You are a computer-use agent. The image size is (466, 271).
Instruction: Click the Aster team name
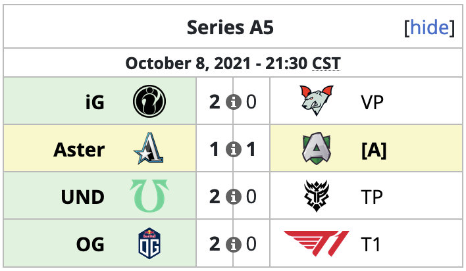tap(79, 149)
